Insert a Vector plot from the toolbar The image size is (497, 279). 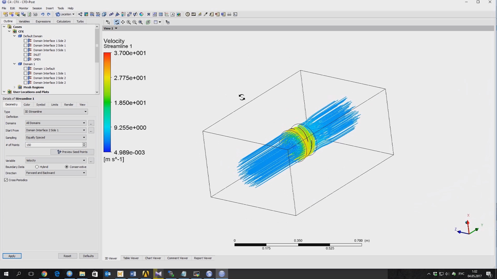(80, 14)
